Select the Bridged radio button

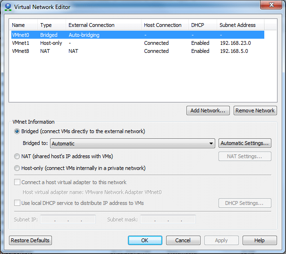17,131
